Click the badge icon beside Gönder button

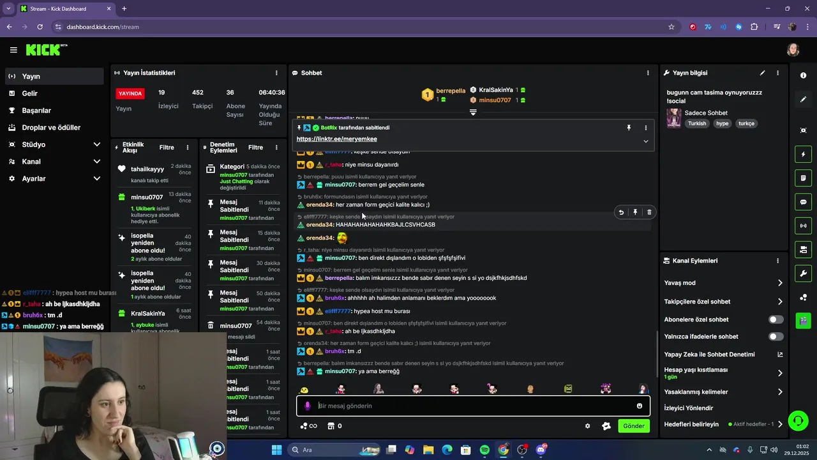click(606, 426)
